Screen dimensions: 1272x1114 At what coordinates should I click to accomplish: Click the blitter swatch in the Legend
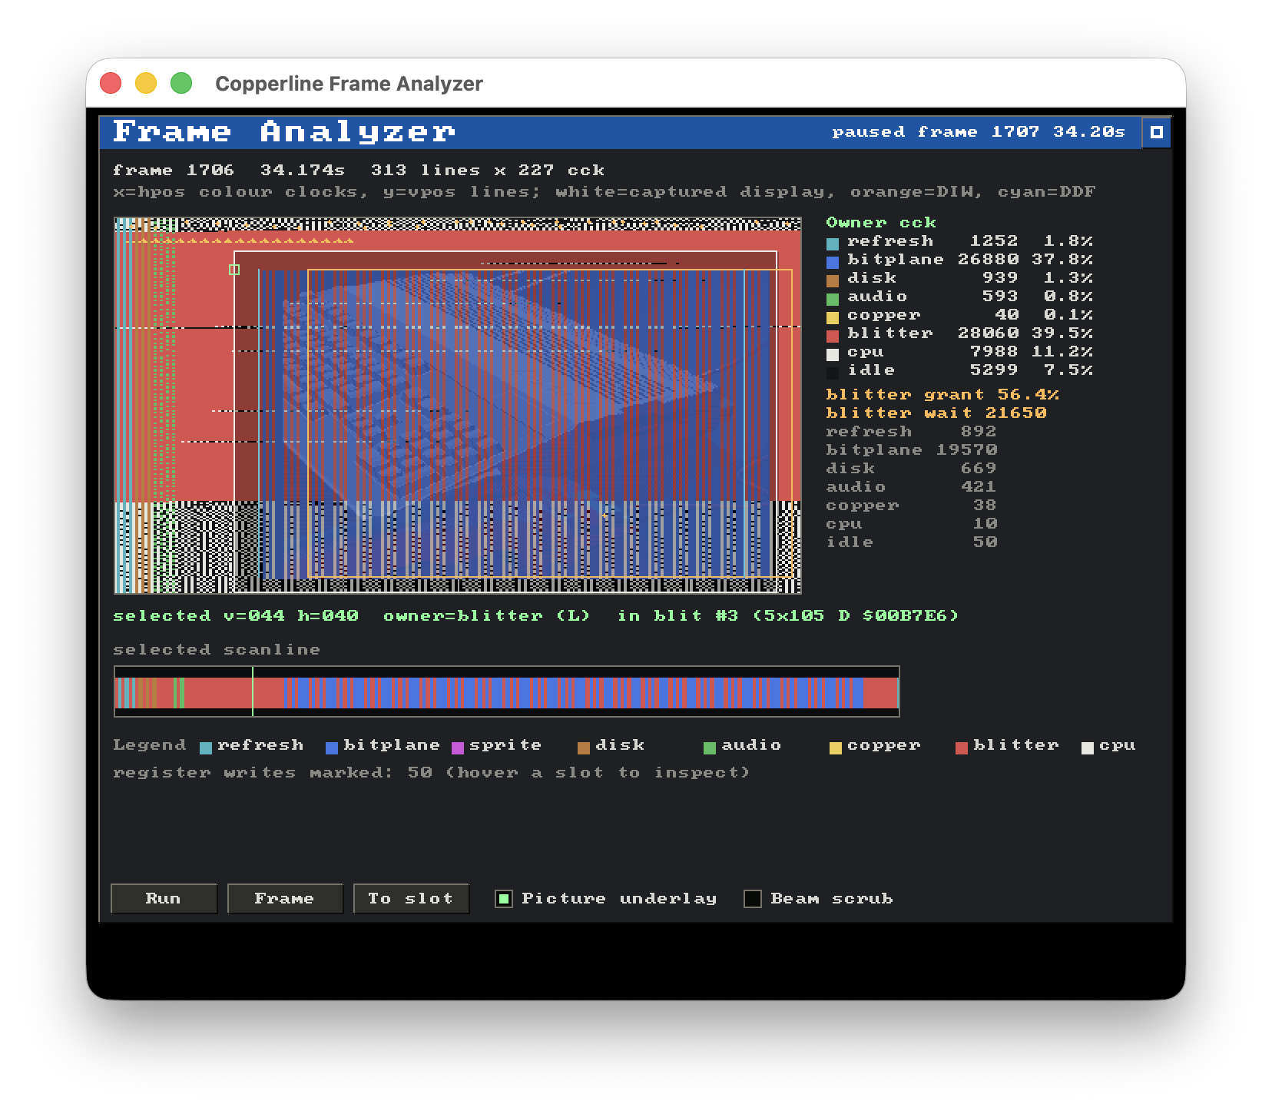pyautogui.click(x=962, y=748)
